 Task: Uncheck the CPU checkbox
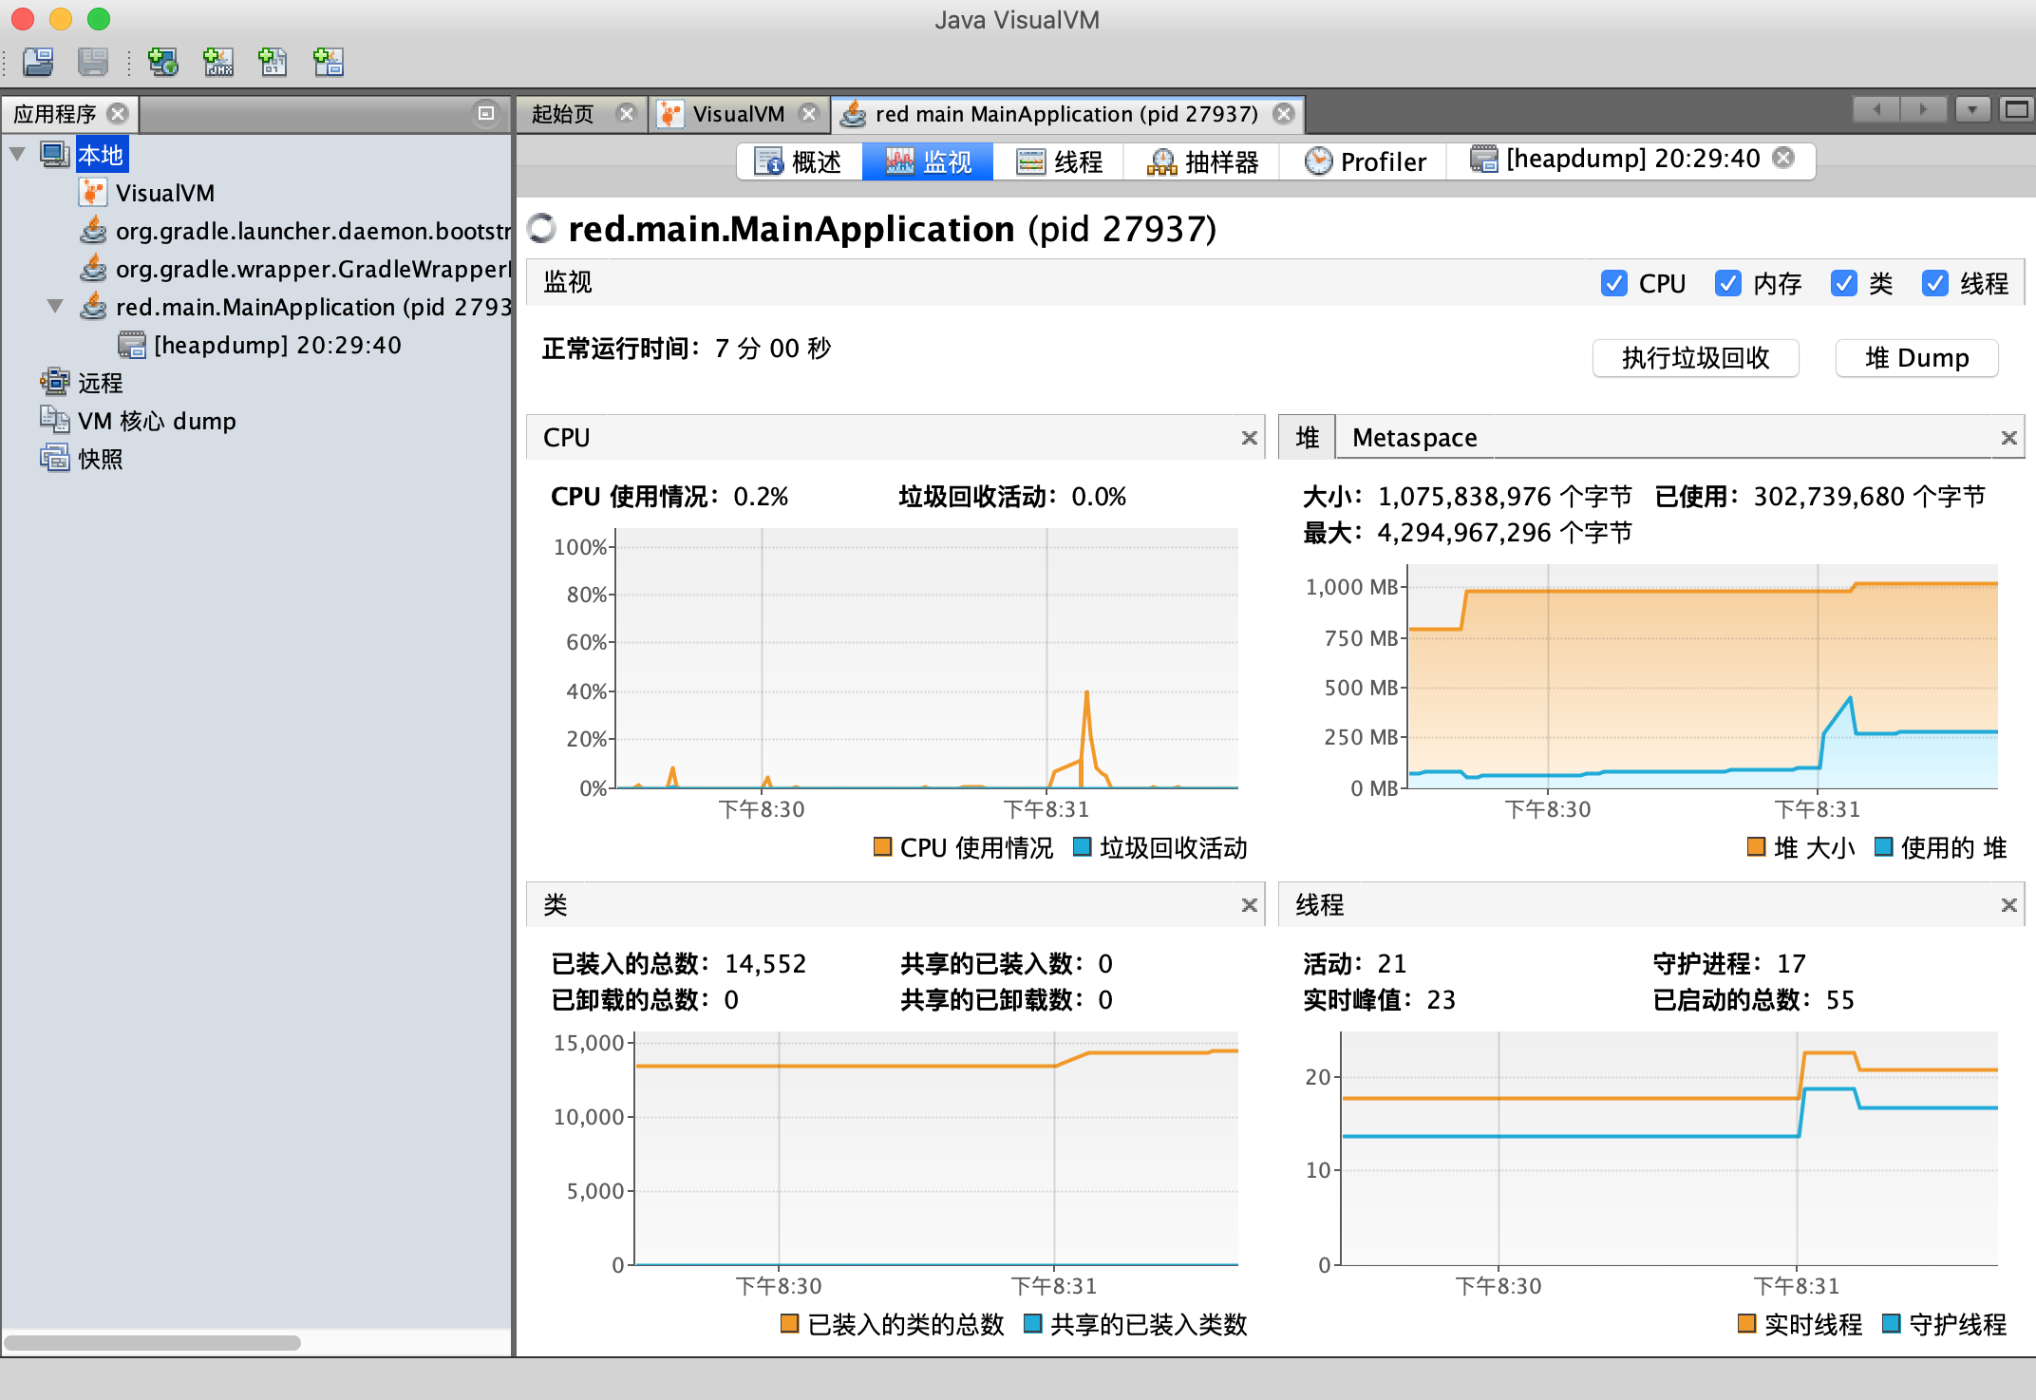(x=1613, y=283)
